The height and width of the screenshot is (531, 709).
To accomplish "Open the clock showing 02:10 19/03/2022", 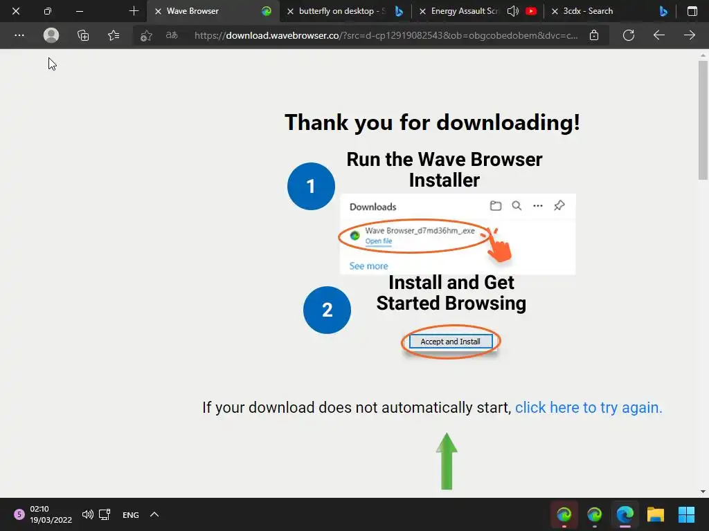I will (51, 514).
